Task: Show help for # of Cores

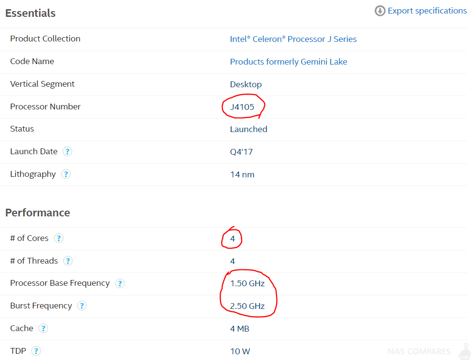Action: tap(59, 238)
